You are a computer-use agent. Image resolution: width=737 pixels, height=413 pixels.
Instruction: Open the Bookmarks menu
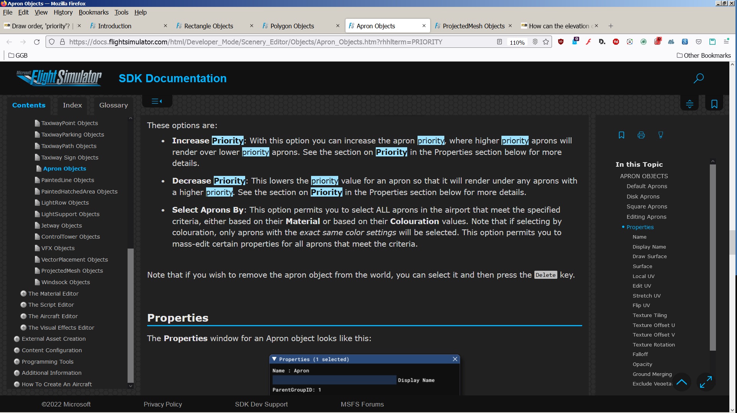pyautogui.click(x=93, y=12)
